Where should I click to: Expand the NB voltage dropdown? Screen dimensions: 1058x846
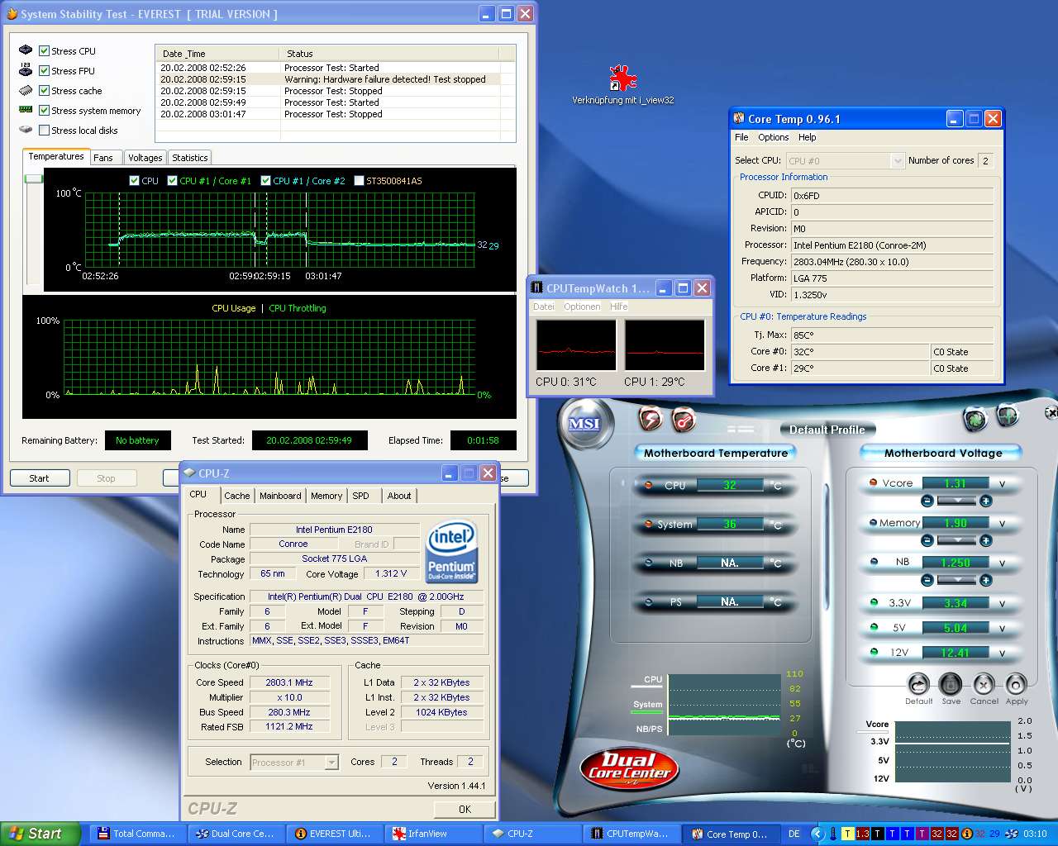[x=956, y=580]
